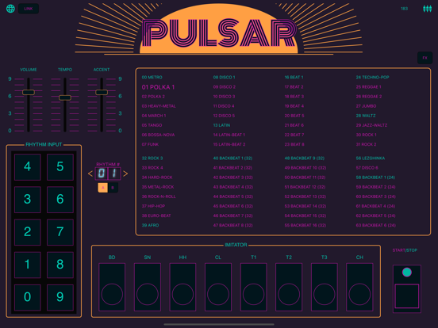The width and height of the screenshot is (438, 328).
Task: Go to previous rhythm with left chevron
Action: [90, 174]
